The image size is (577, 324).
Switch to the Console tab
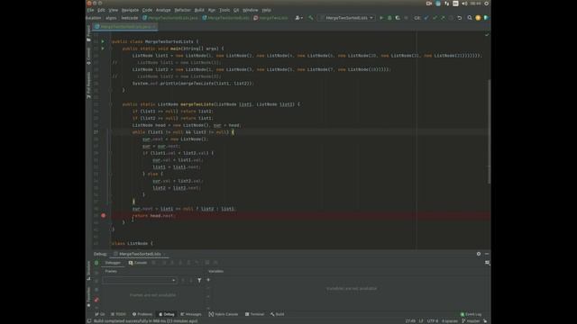tap(138, 263)
